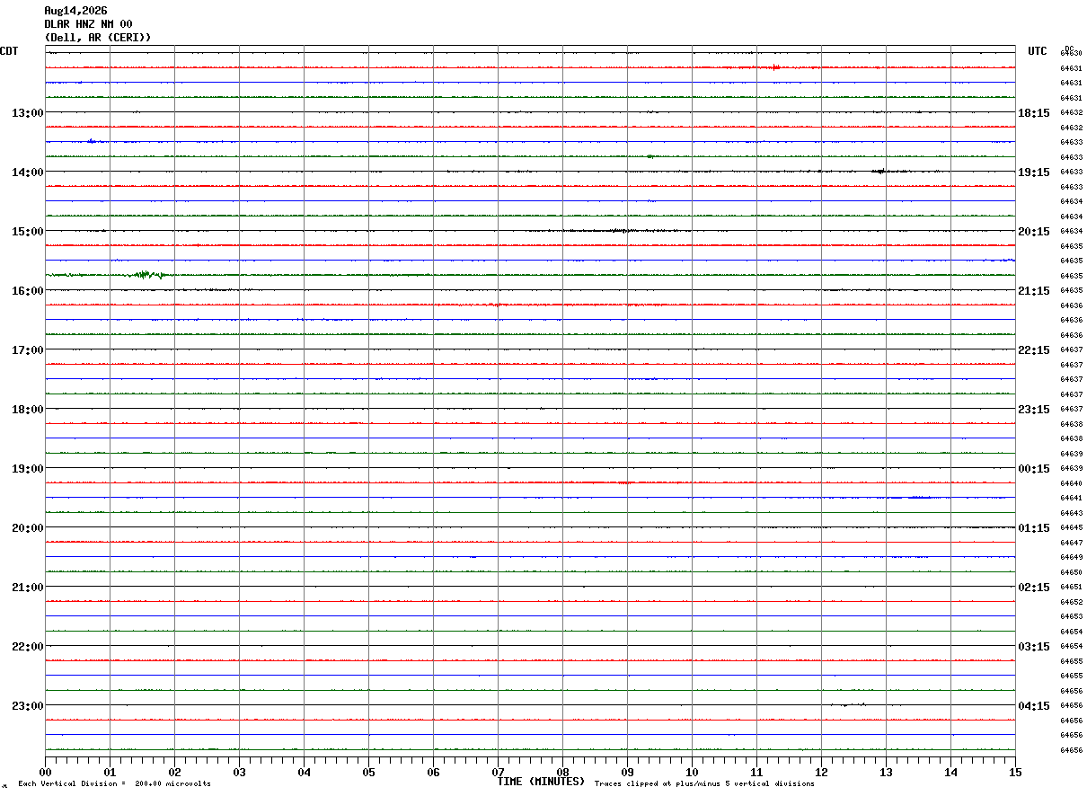The height and width of the screenshot is (796, 1087).
Task: Click the TIME (MINUTES) axis title
Action: 541,782
